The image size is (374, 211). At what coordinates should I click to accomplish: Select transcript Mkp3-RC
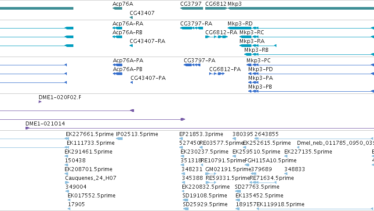[x=252, y=32]
